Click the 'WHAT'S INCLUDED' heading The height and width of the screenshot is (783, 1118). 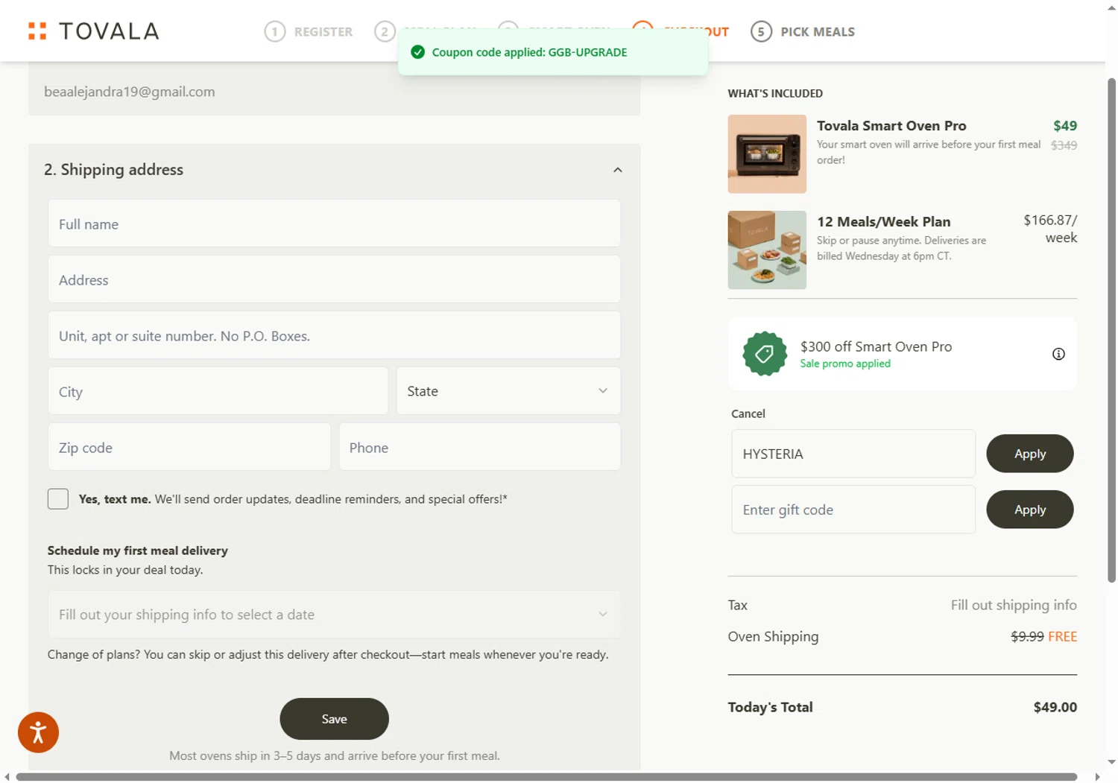(x=775, y=93)
